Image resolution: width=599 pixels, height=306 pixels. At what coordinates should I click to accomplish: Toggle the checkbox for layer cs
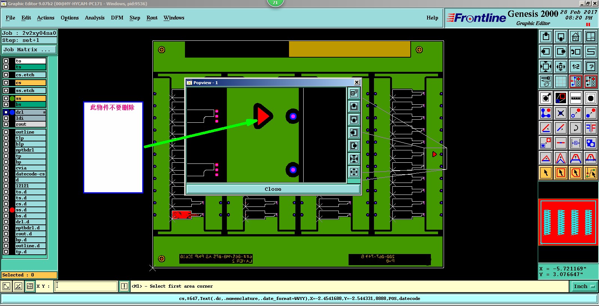click(6, 83)
